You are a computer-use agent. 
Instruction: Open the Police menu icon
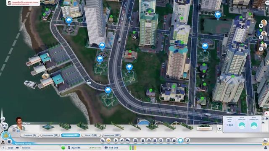(x=161, y=141)
